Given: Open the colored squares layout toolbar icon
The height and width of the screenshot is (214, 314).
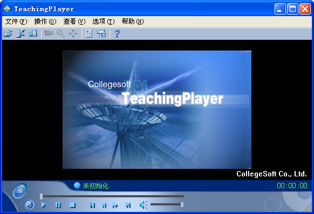Looking at the screenshot, I should [x=88, y=33].
